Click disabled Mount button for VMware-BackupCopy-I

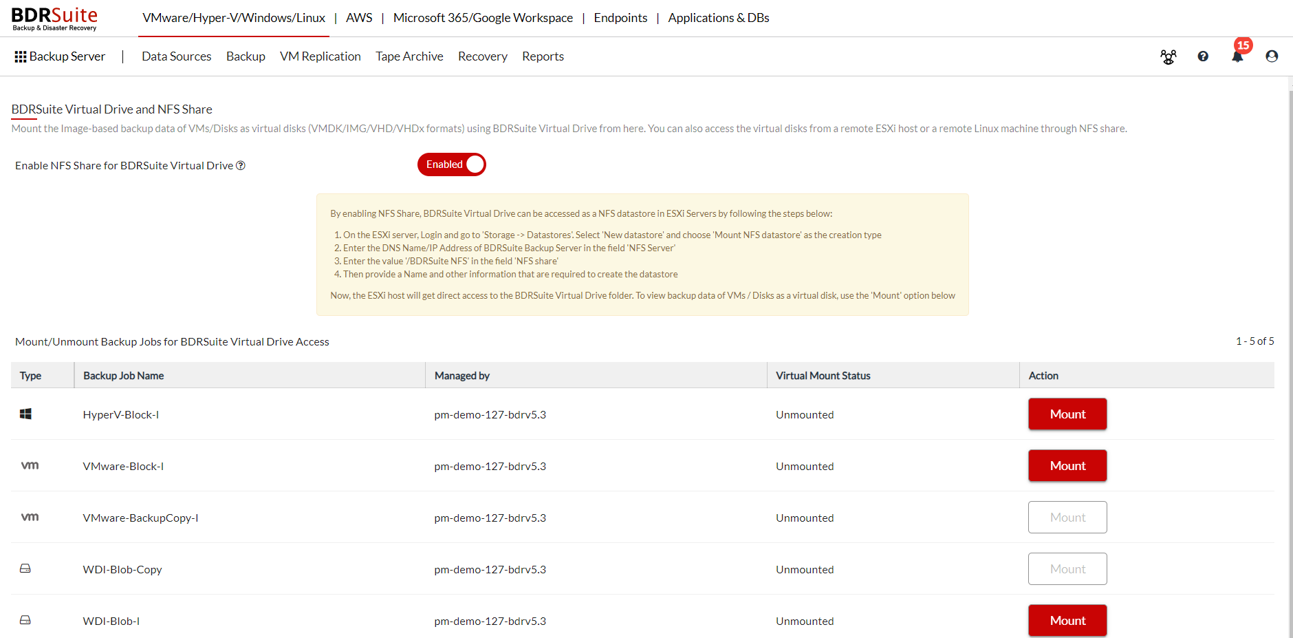pos(1067,517)
